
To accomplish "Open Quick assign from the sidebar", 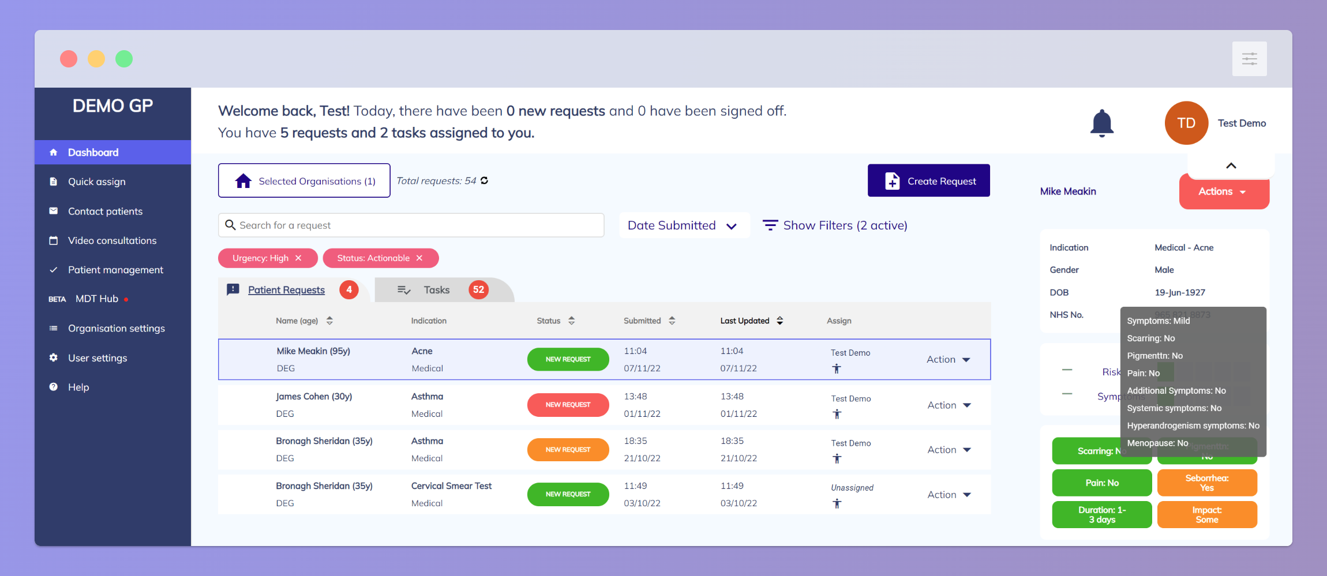I will pos(96,182).
